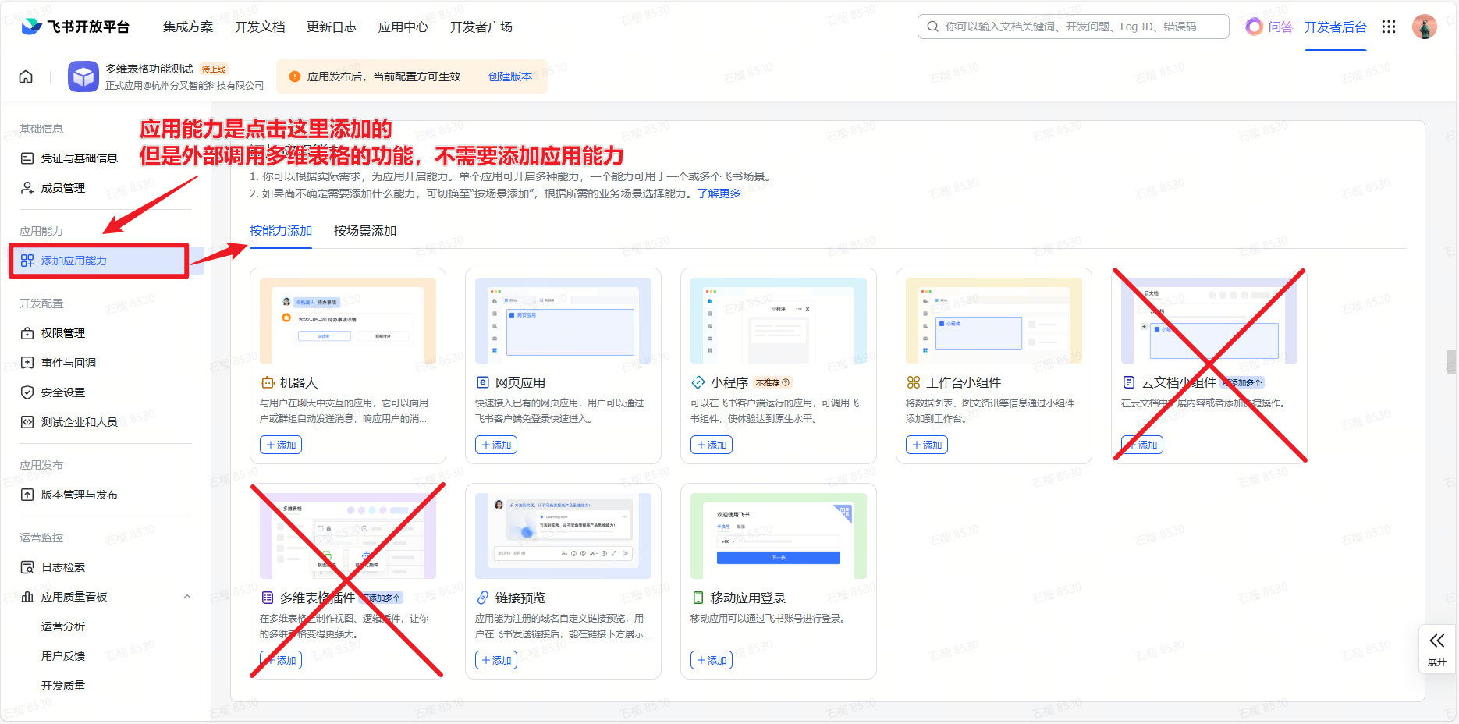Click the 飞书开放平台 logo
Screen dimensions: 1459x724
[76, 27]
